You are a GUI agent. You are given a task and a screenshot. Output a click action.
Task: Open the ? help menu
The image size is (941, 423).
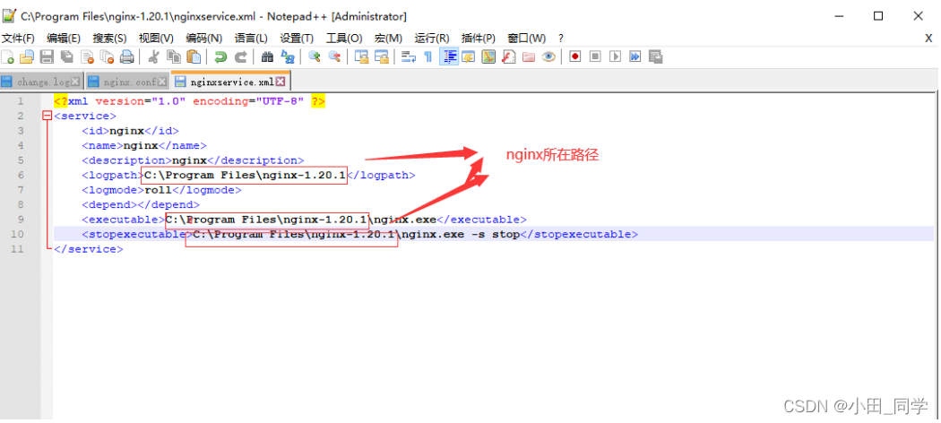tap(561, 39)
